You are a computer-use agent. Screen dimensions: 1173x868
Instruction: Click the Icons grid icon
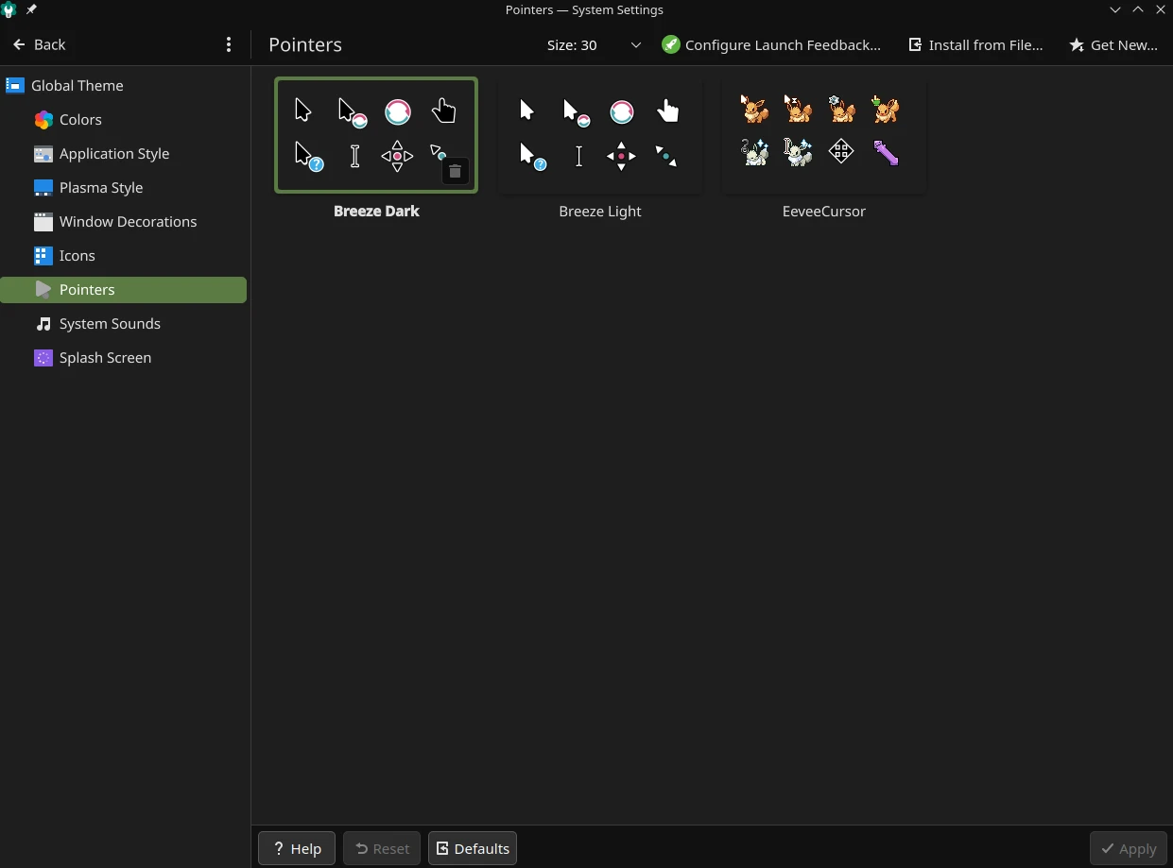[x=43, y=256]
